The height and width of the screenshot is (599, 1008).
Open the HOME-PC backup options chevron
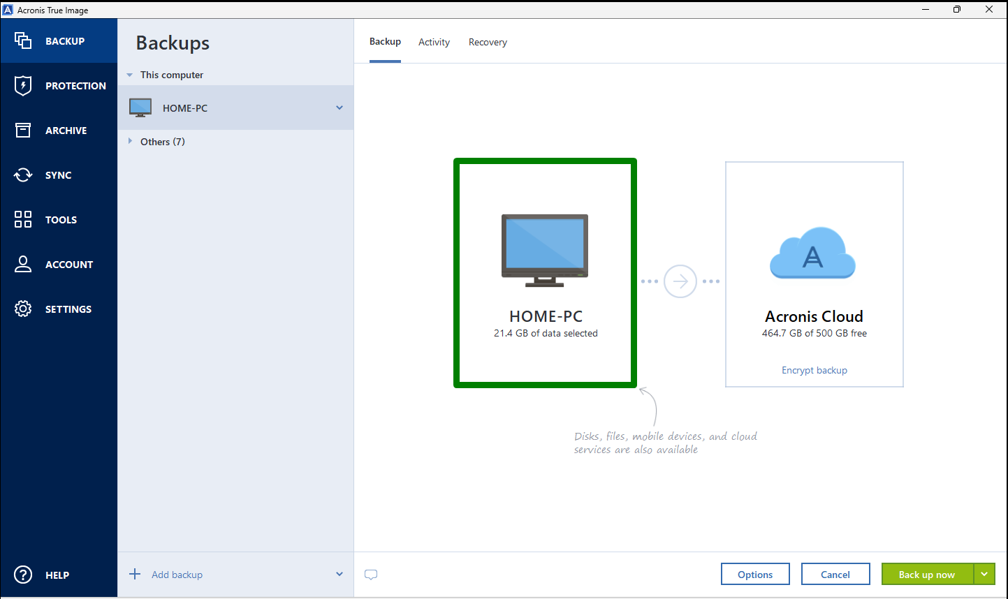point(339,108)
